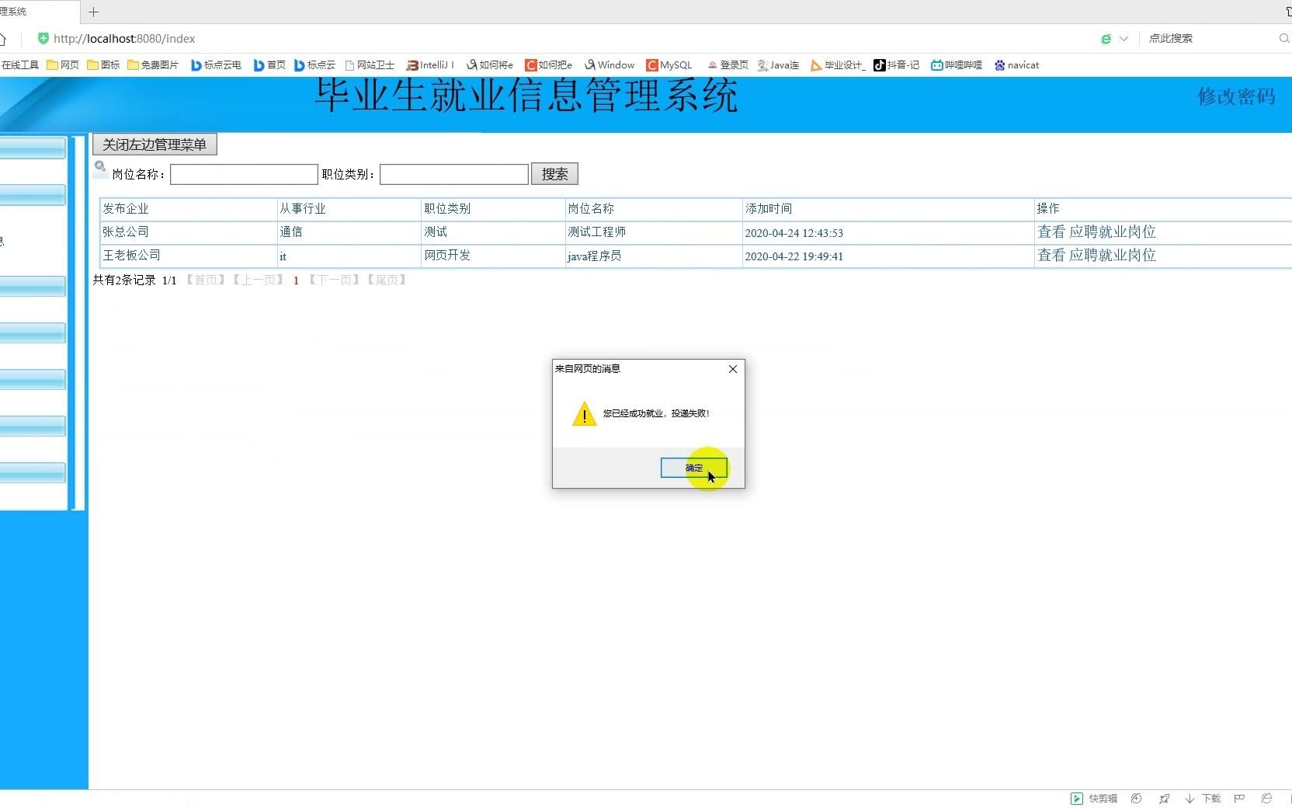Click the rocket speed-boost icon in the status bar
1292x808 pixels.
[1165, 798]
